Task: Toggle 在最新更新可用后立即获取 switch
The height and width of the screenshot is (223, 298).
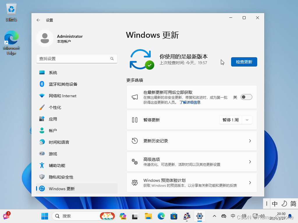Action: pos(246,97)
